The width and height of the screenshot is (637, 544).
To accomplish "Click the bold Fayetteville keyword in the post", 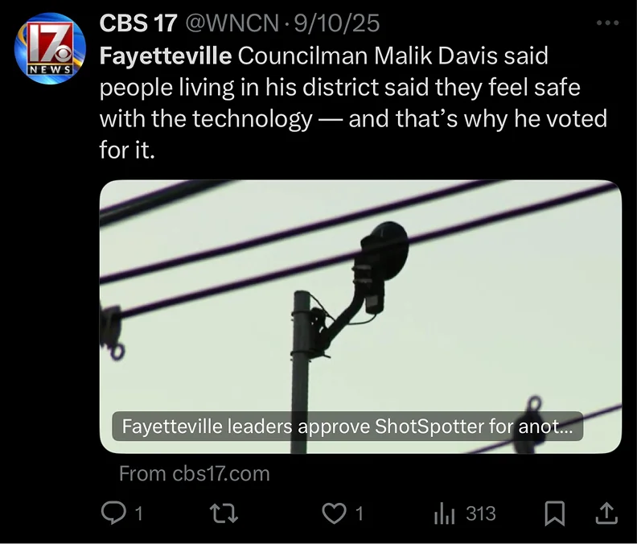I will [x=166, y=56].
